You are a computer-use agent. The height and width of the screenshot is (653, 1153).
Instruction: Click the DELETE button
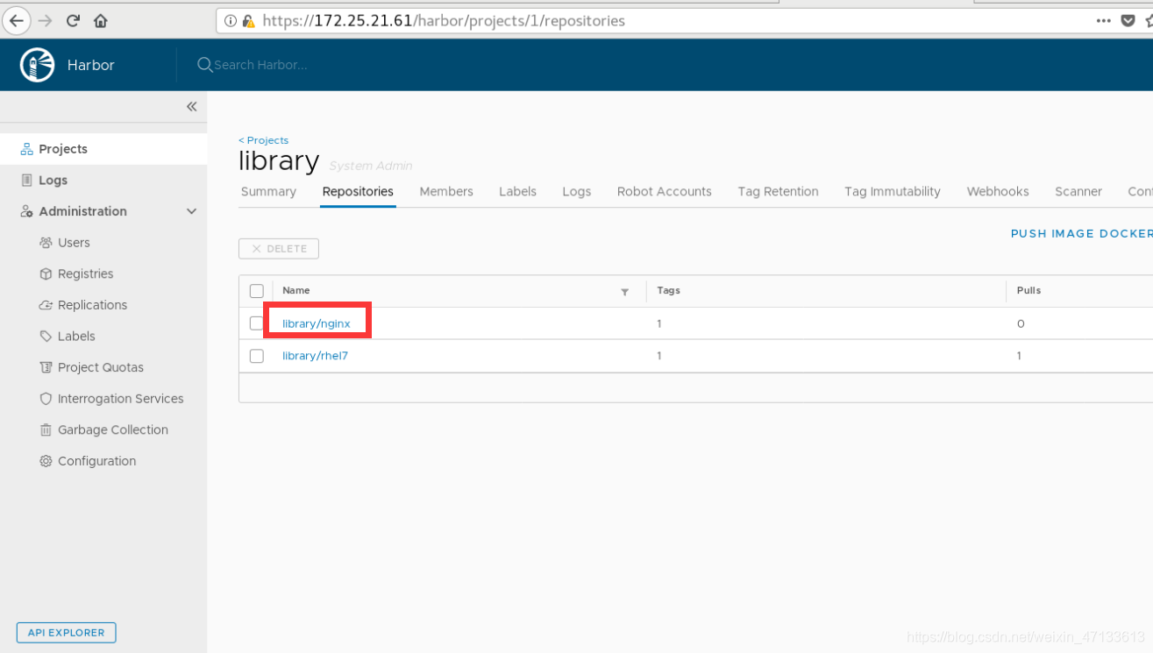pos(279,249)
